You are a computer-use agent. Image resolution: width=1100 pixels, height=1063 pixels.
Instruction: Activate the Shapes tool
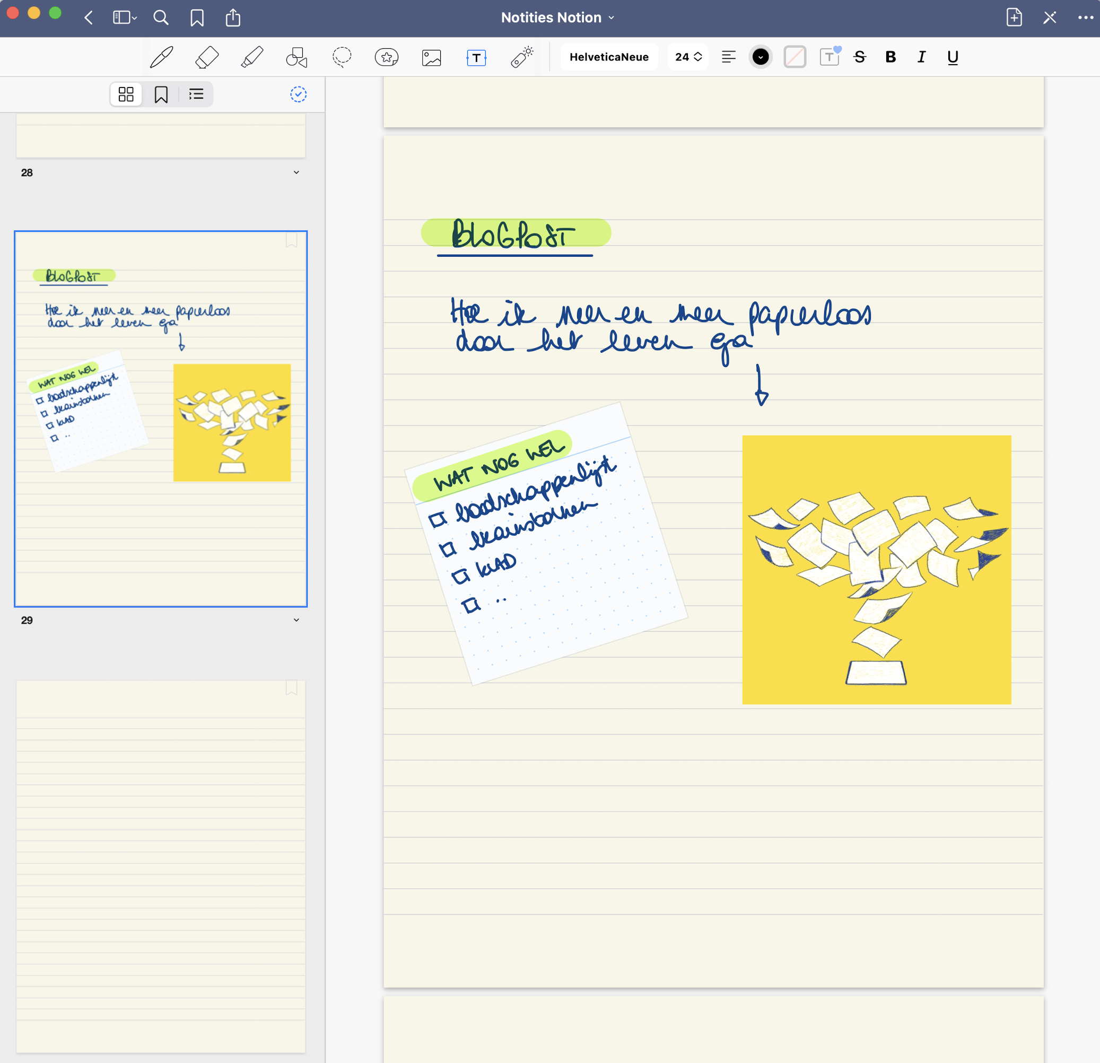tap(296, 56)
